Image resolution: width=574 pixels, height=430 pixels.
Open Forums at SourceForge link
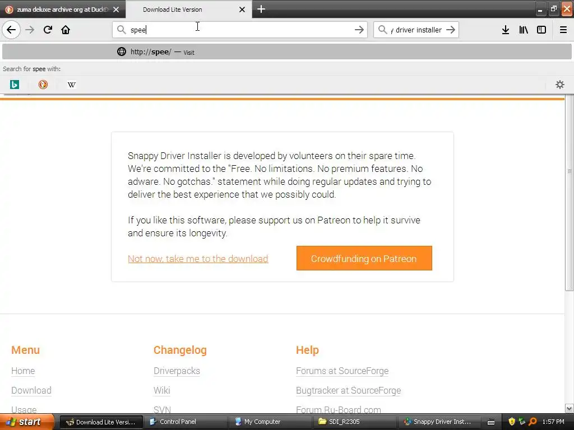point(342,371)
